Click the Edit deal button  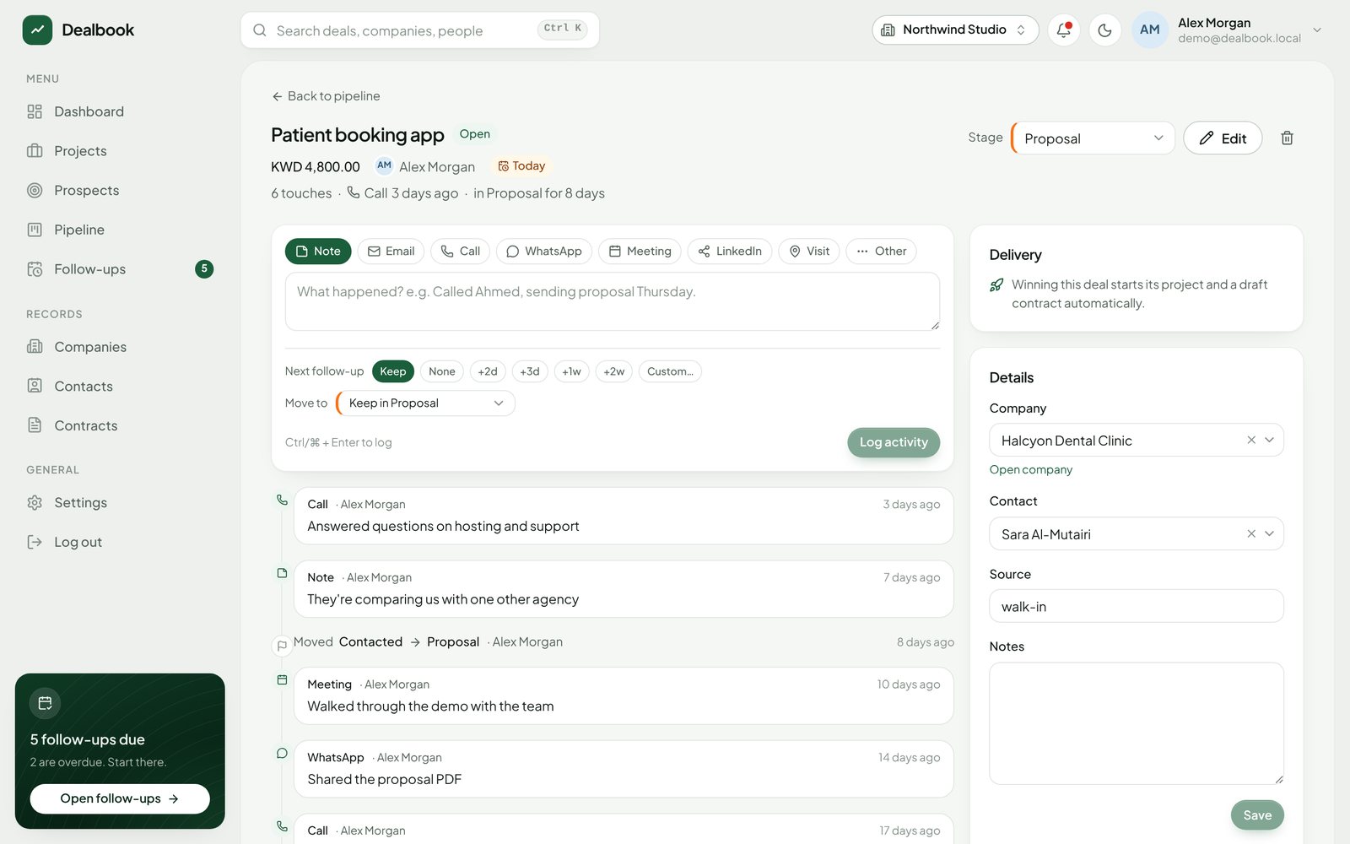(1223, 138)
